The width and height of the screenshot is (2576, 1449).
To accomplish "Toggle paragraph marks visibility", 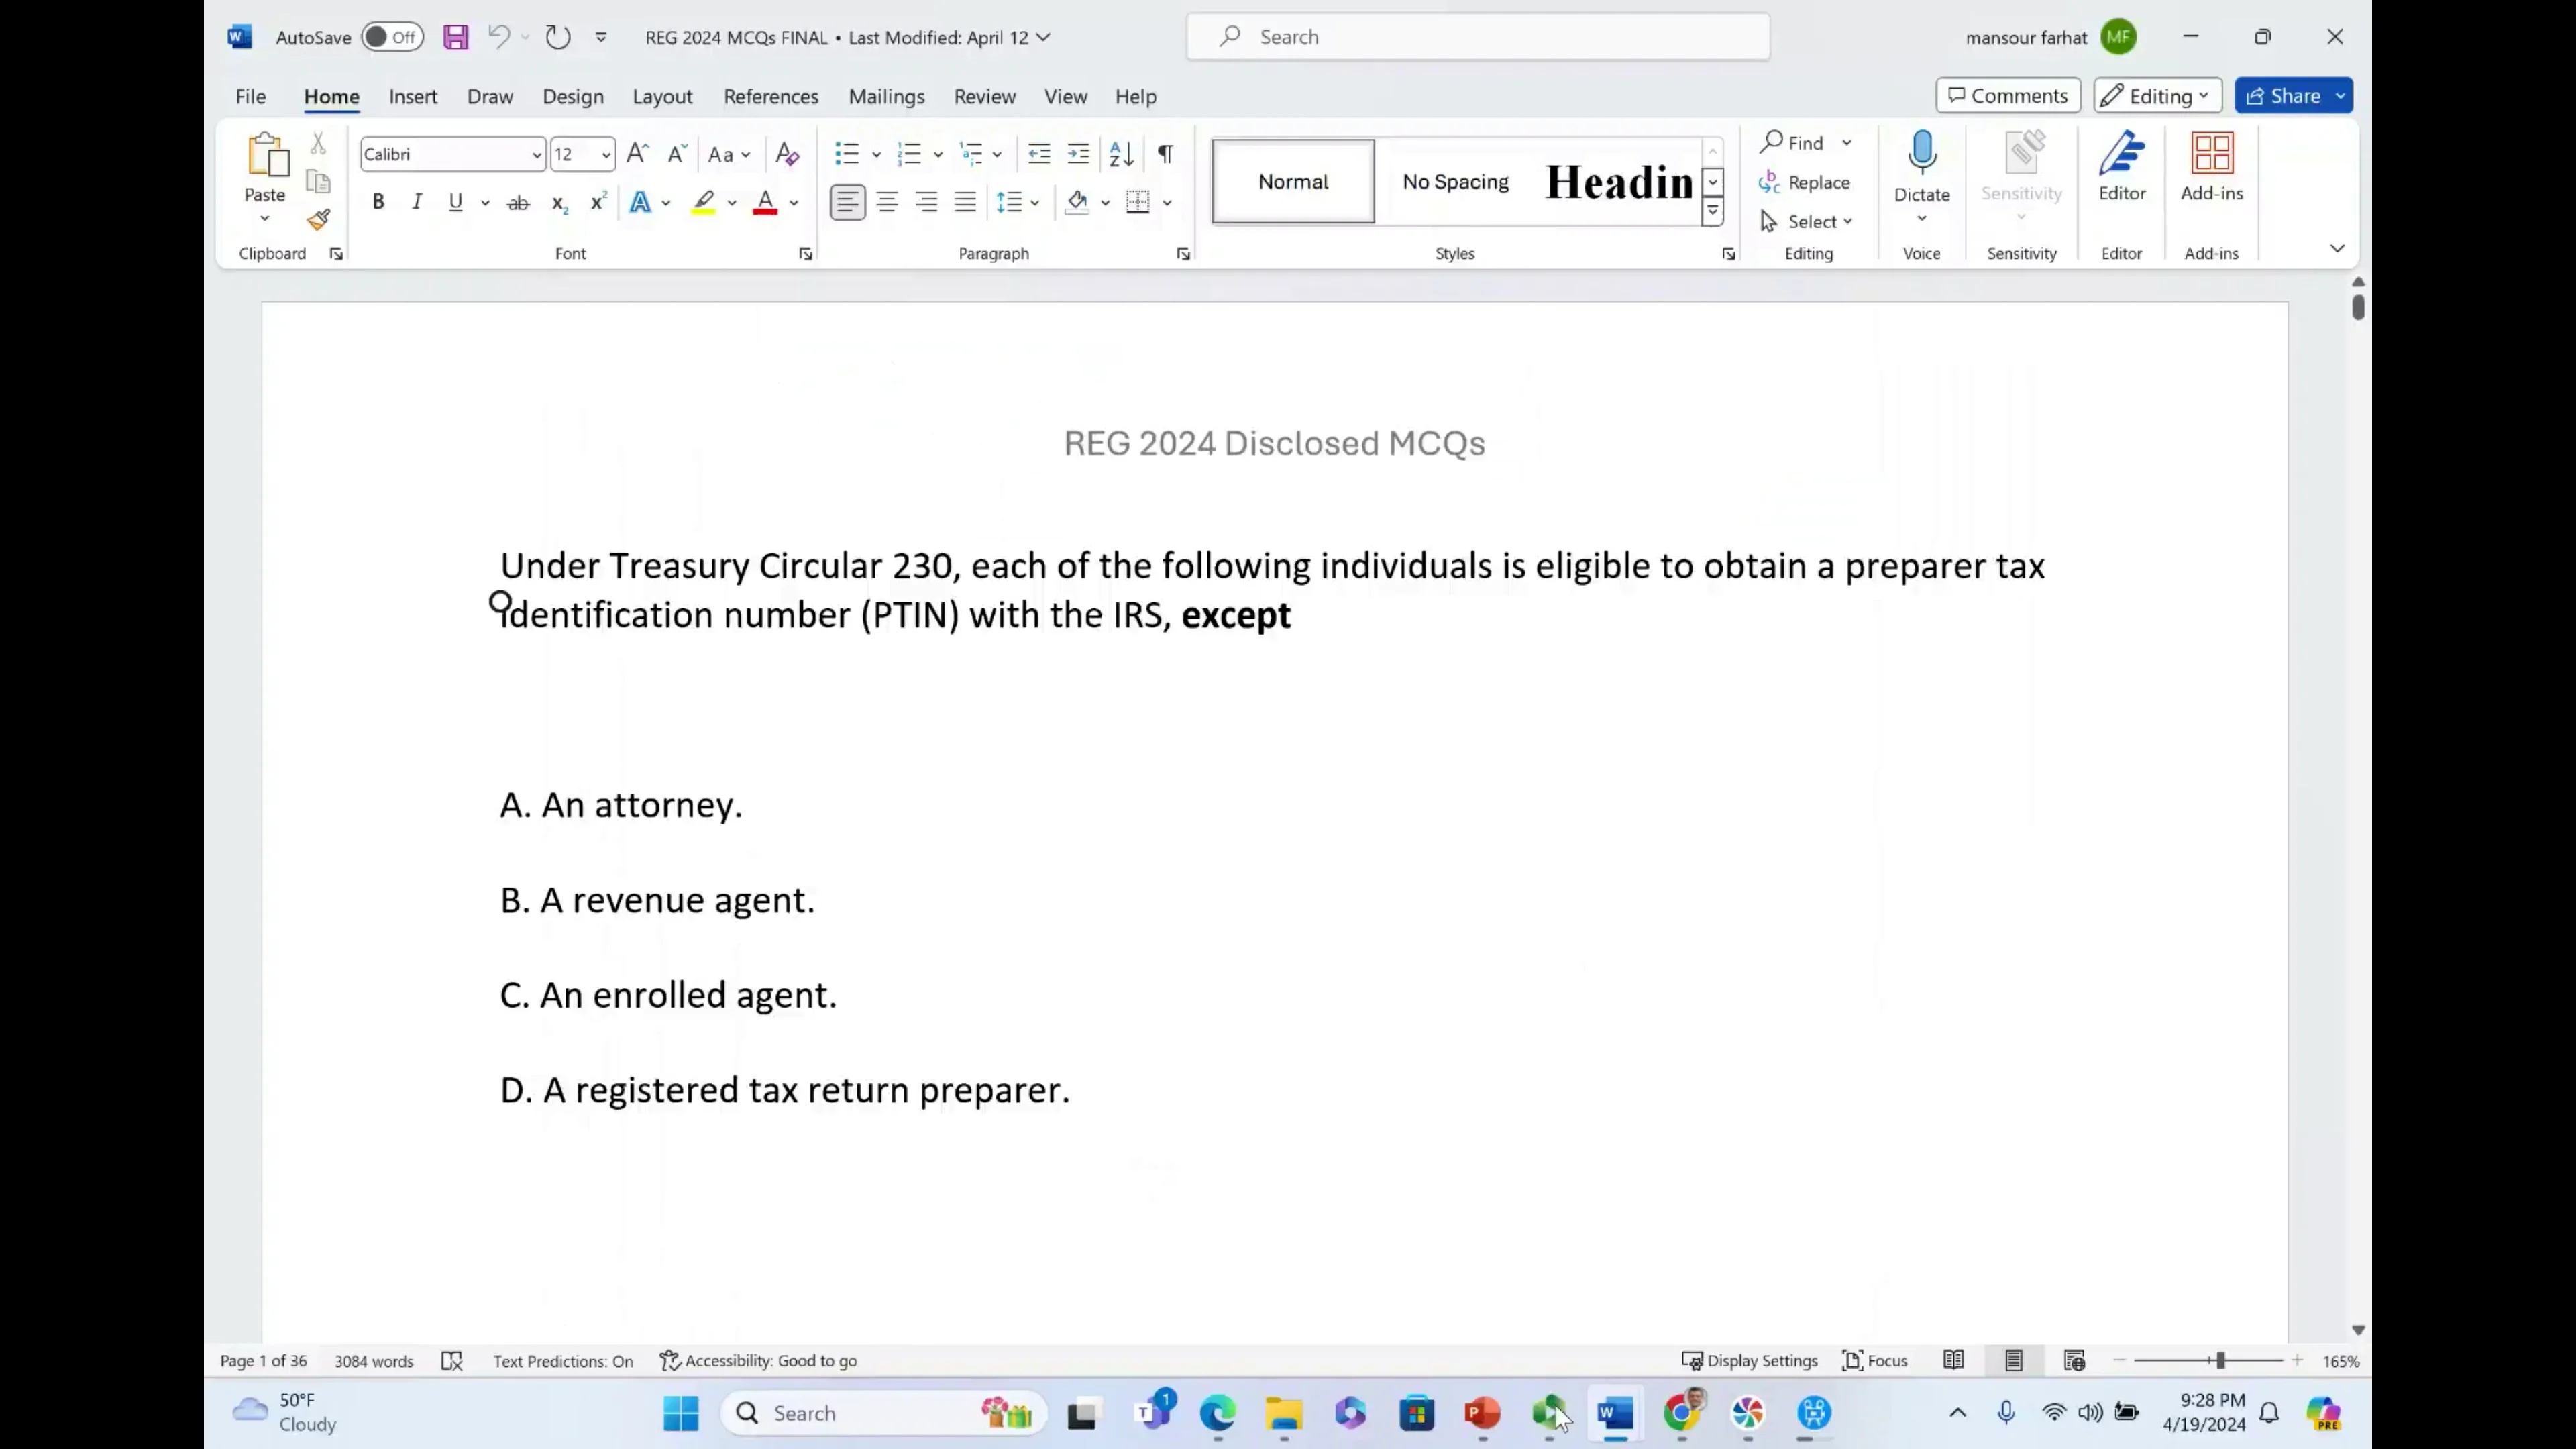I will (1164, 153).
